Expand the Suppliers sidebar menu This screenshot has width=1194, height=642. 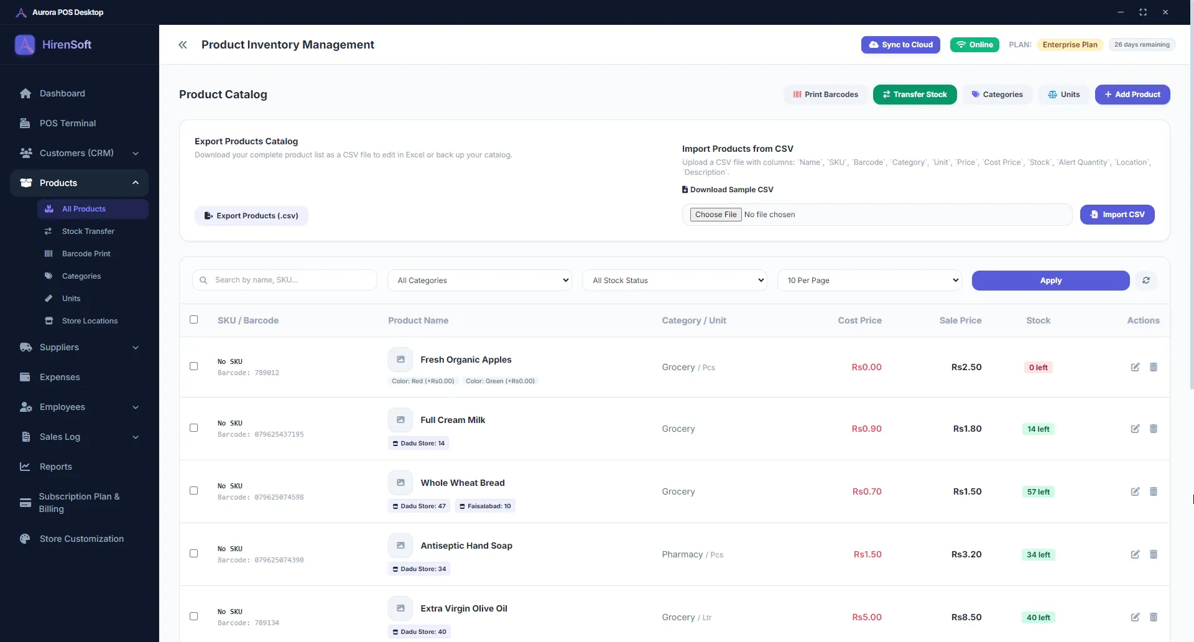pos(80,347)
